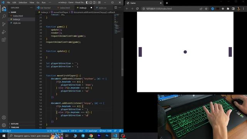Customize layout icon in VS Code title bar

pyautogui.click(x=99, y=3)
